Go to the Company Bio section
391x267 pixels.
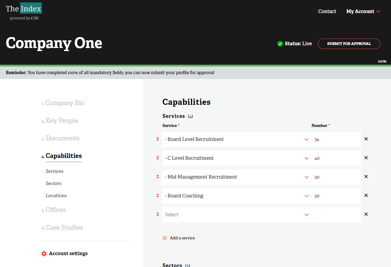[65, 103]
